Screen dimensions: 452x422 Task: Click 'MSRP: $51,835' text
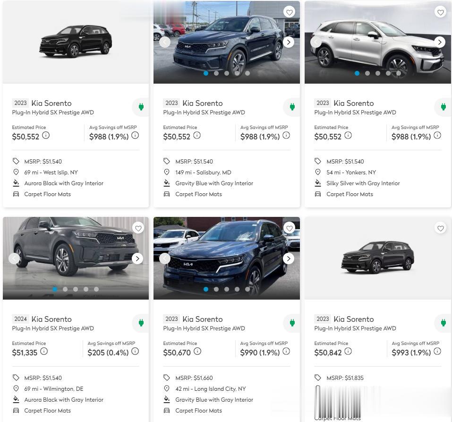(x=345, y=378)
